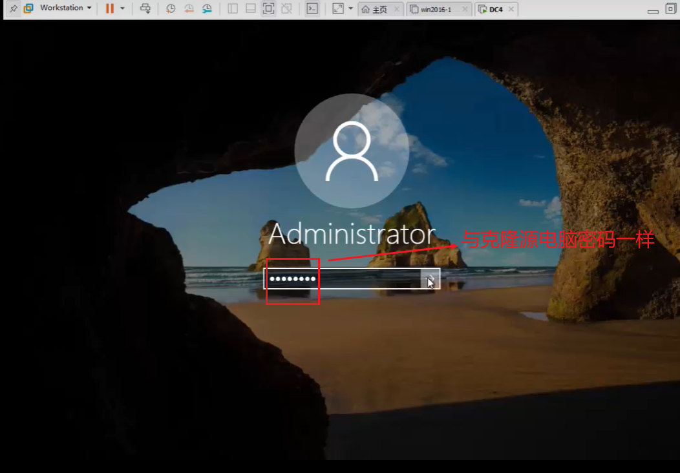680x473 pixels.
Task: Open the console view icon
Action: (x=312, y=8)
